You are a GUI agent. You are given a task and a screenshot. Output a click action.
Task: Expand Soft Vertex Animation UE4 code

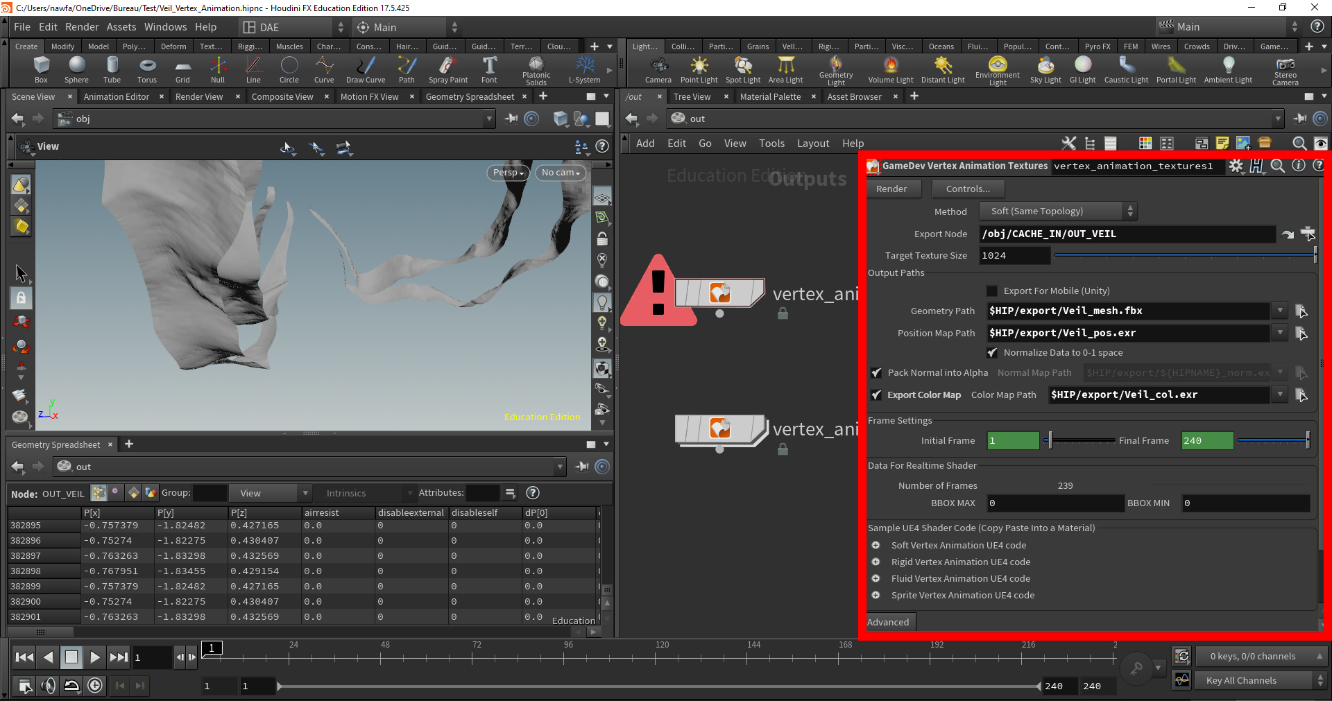[x=876, y=546]
